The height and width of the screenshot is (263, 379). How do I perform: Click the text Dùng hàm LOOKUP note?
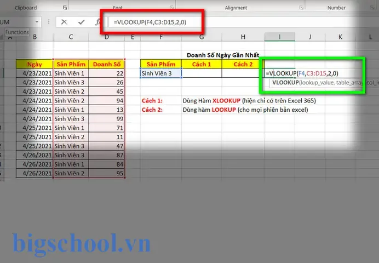[245, 110]
